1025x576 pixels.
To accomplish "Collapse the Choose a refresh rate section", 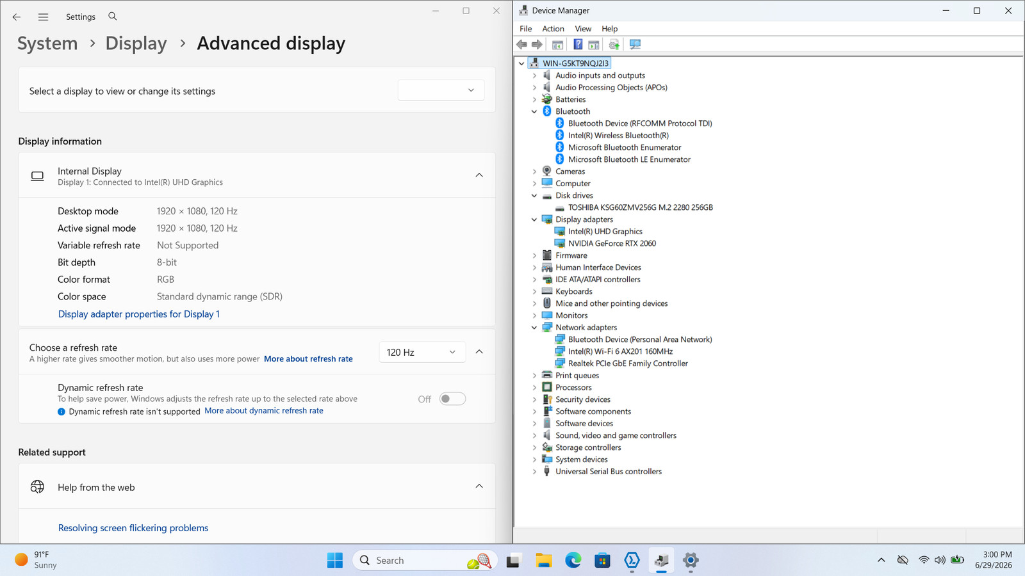I will point(479,352).
